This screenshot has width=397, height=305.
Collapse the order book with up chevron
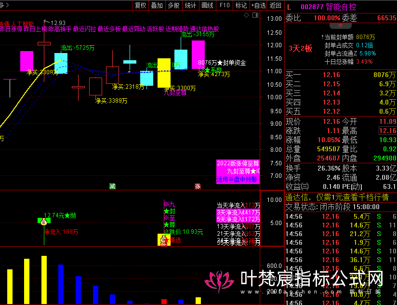click(340, 26)
